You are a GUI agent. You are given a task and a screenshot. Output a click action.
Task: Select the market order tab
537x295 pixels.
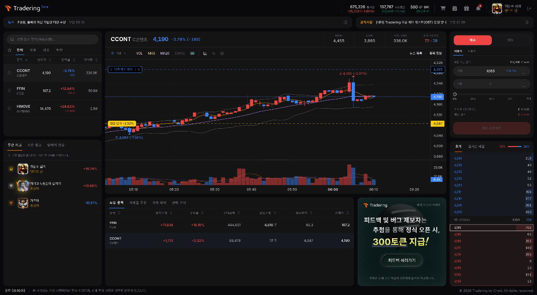click(x=472, y=51)
